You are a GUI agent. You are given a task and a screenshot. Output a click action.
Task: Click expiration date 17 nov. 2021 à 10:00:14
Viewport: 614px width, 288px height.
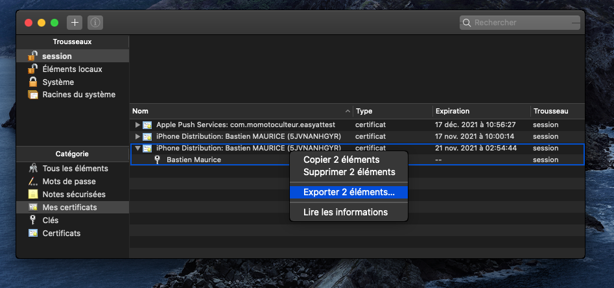pyautogui.click(x=474, y=137)
